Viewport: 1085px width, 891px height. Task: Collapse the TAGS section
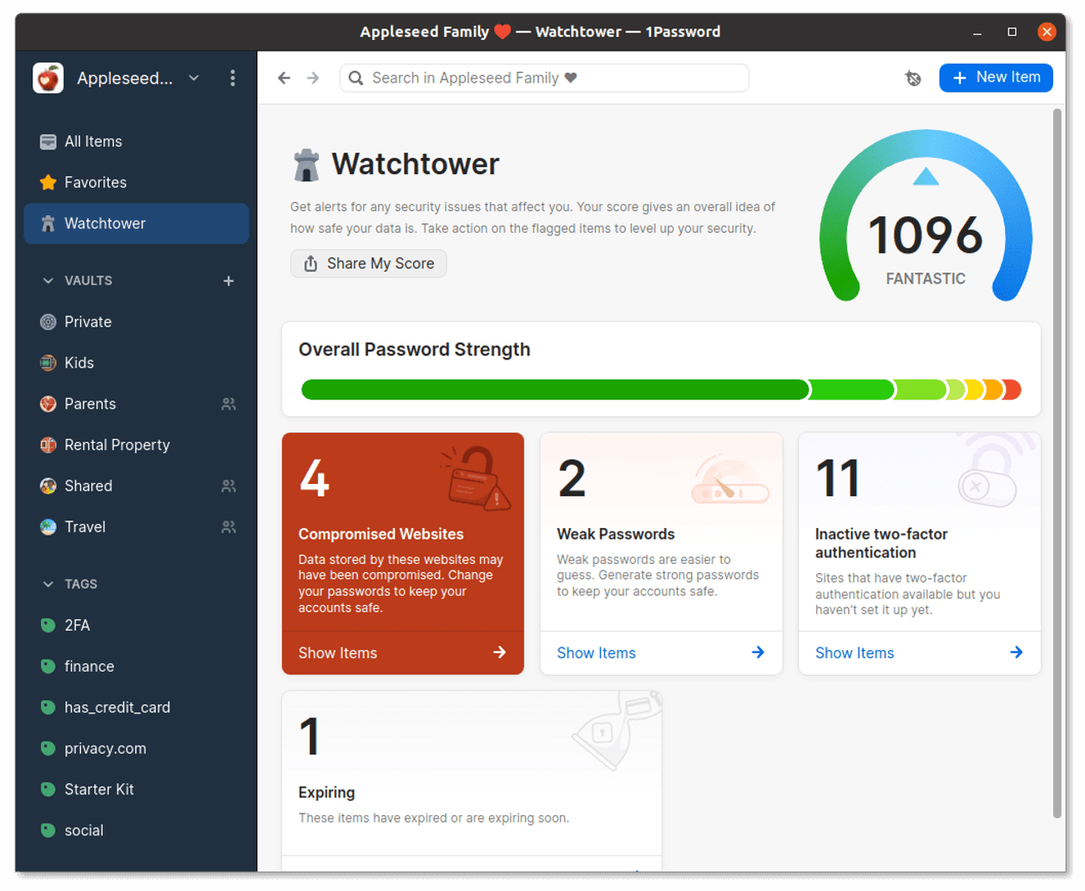coord(48,584)
